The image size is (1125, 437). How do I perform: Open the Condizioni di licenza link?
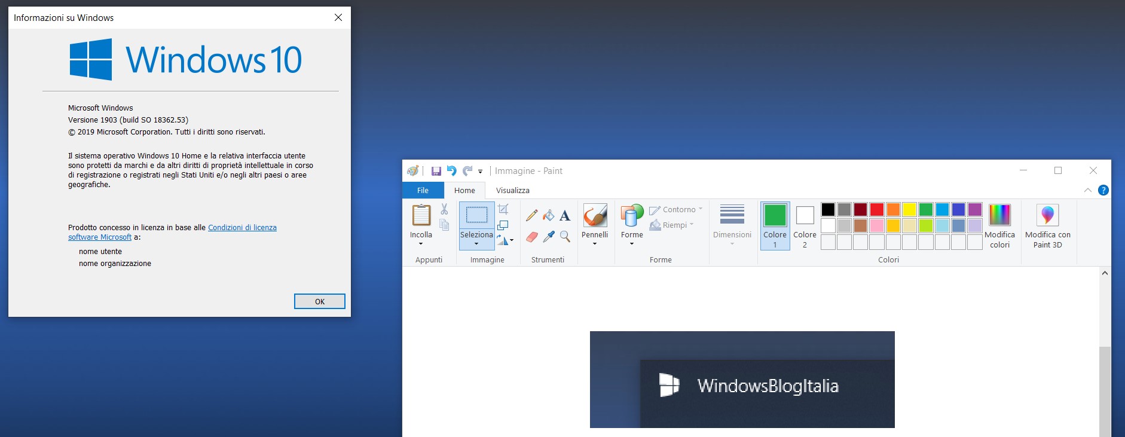(242, 228)
